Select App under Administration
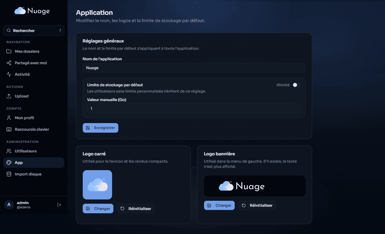Screen dimensions: 385x234 [34, 163]
